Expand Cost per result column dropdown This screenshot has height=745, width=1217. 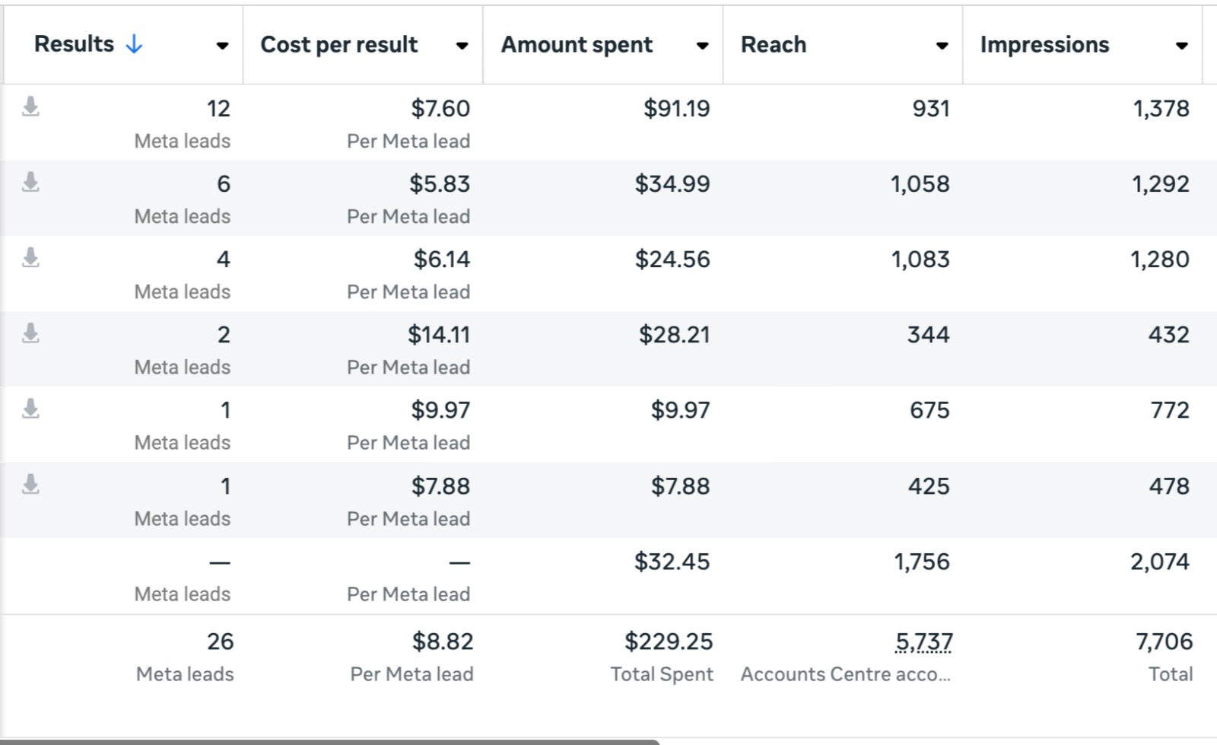tap(462, 46)
